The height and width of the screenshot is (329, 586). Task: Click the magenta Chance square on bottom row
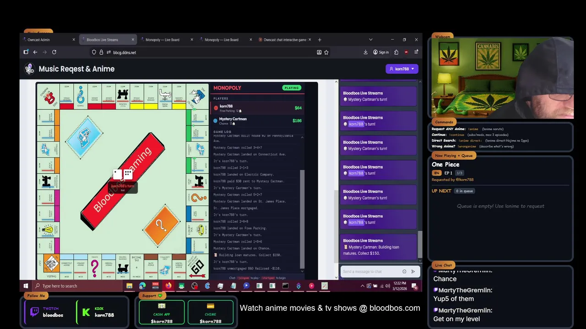coord(95,266)
